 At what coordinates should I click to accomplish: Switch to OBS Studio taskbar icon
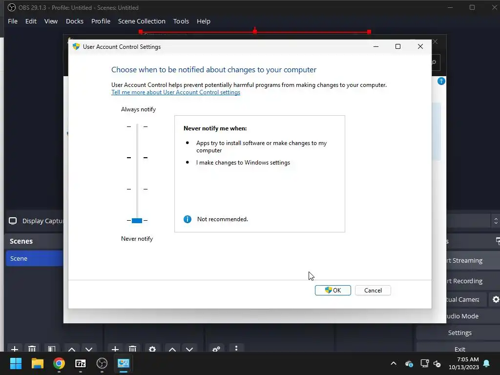102,363
